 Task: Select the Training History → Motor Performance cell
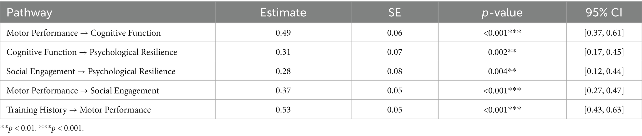(79, 110)
